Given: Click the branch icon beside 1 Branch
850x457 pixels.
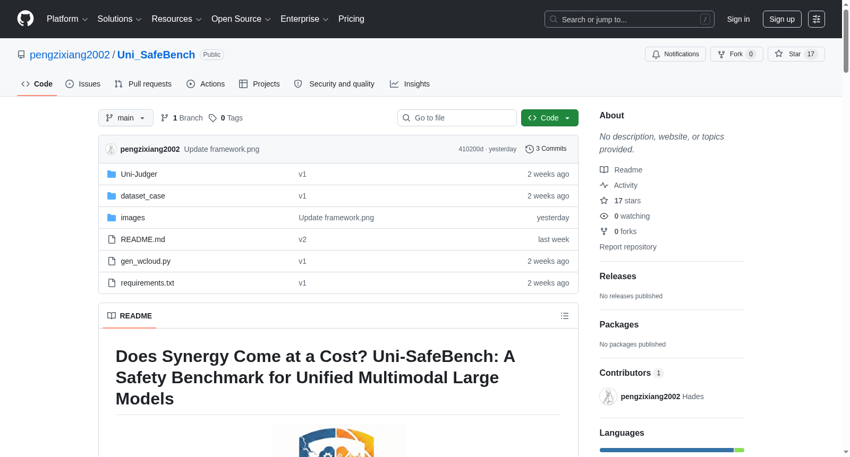Looking at the screenshot, I should coord(165,118).
